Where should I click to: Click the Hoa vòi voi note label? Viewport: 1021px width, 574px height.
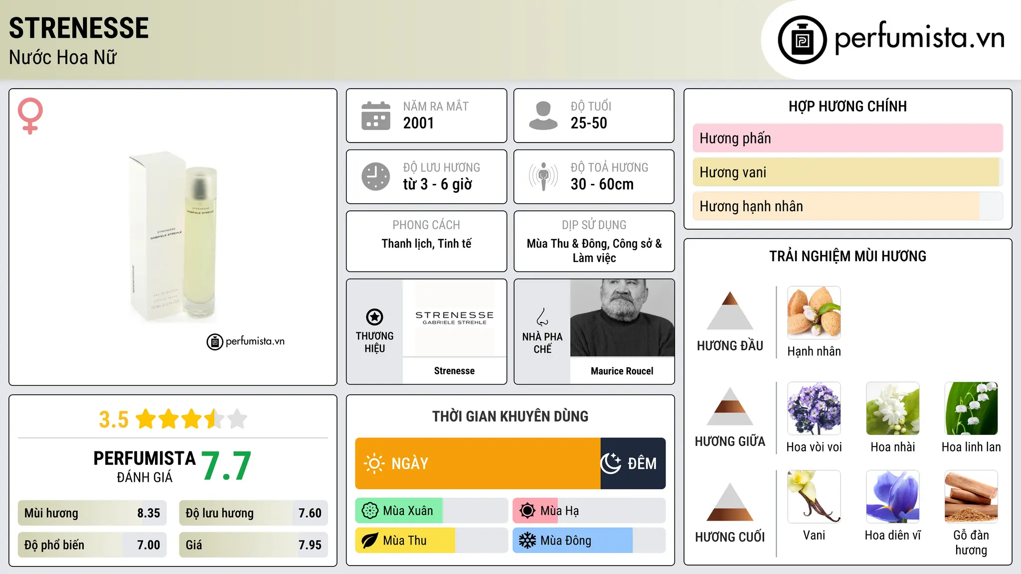click(814, 447)
